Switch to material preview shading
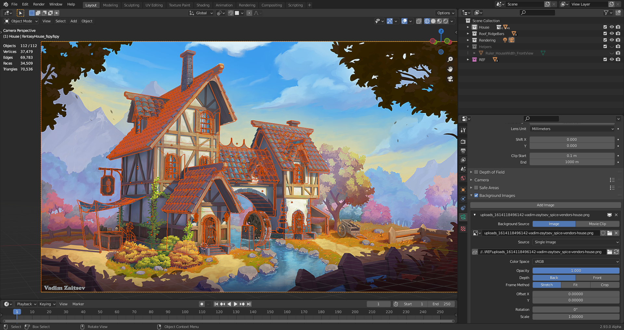Viewport: 624px width, 330px height. pyautogui.click(x=439, y=21)
